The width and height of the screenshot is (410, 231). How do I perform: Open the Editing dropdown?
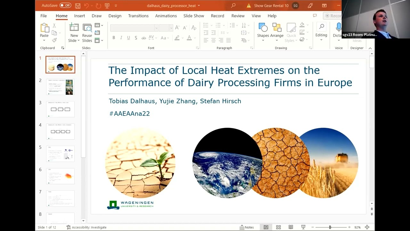[x=321, y=32]
